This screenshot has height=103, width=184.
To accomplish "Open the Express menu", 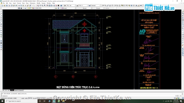I will click(43, 3).
